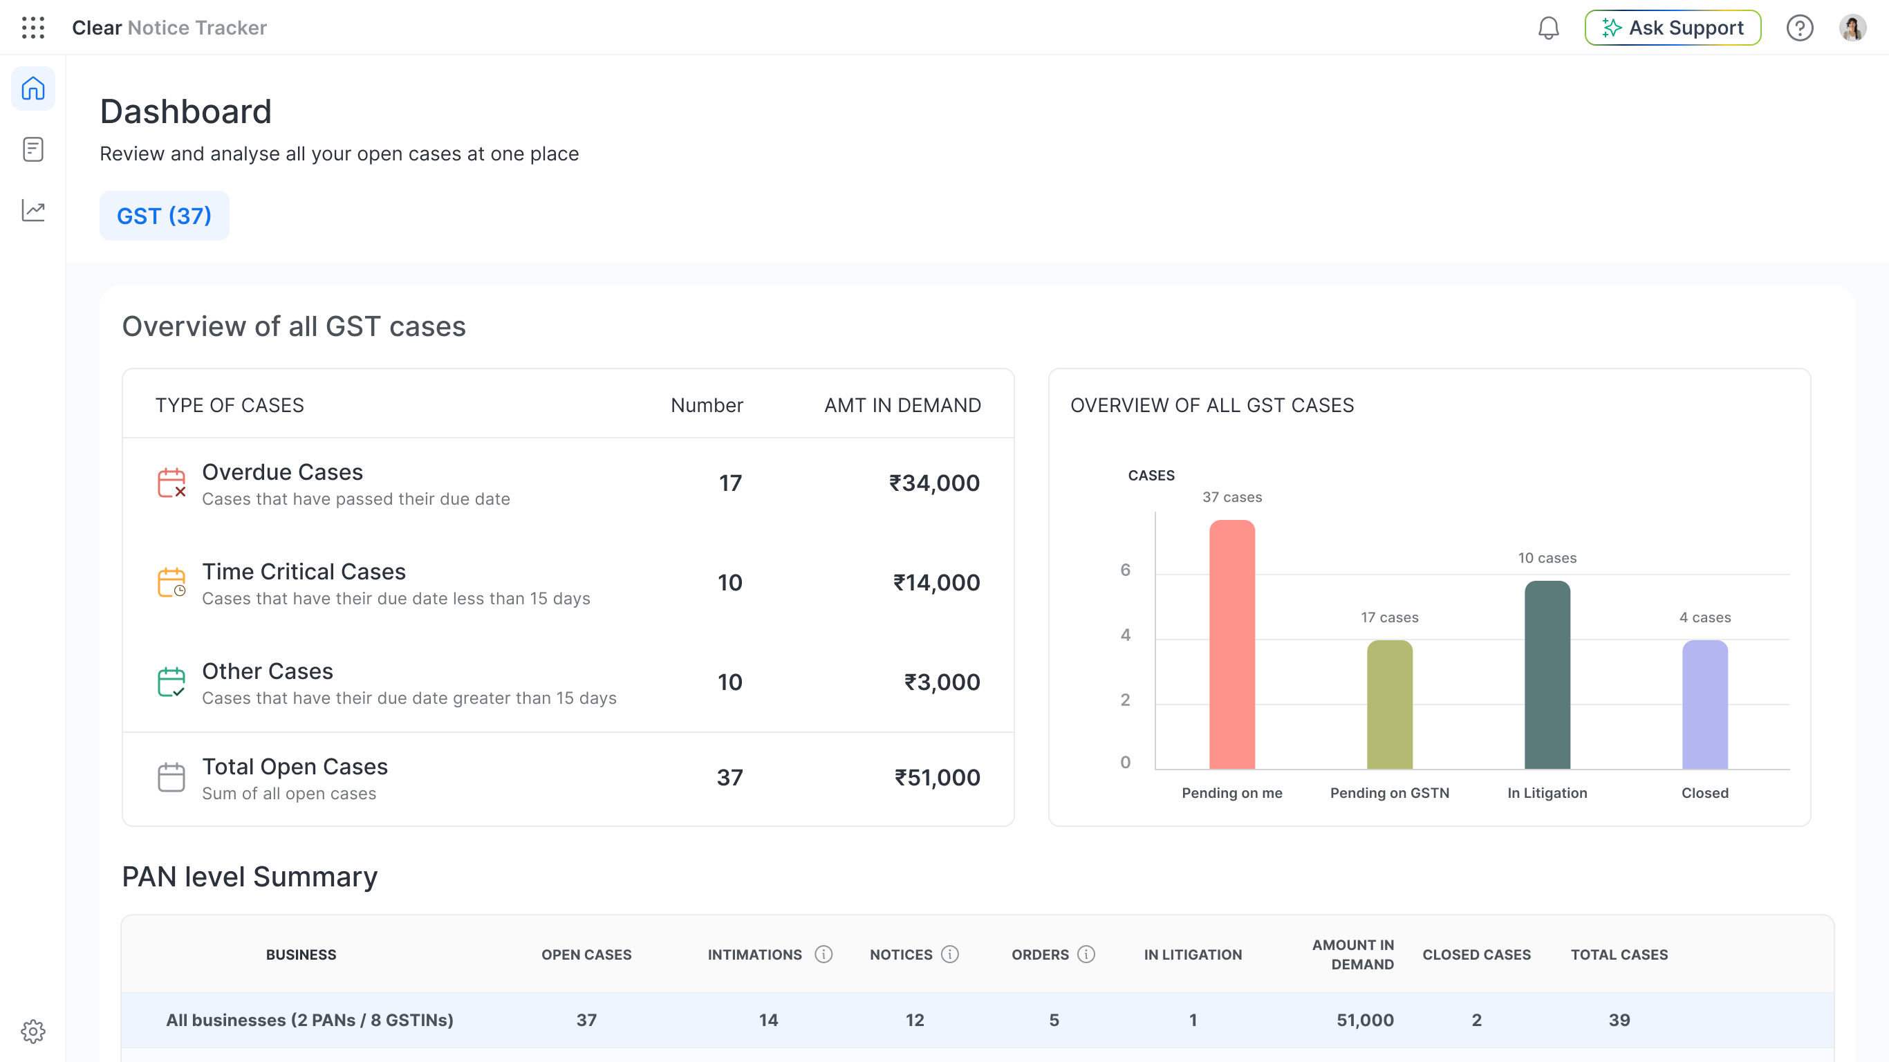This screenshot has width=1889, height=1062.
Task: Click the Pending on me red bar
Action: (1232, 644)
